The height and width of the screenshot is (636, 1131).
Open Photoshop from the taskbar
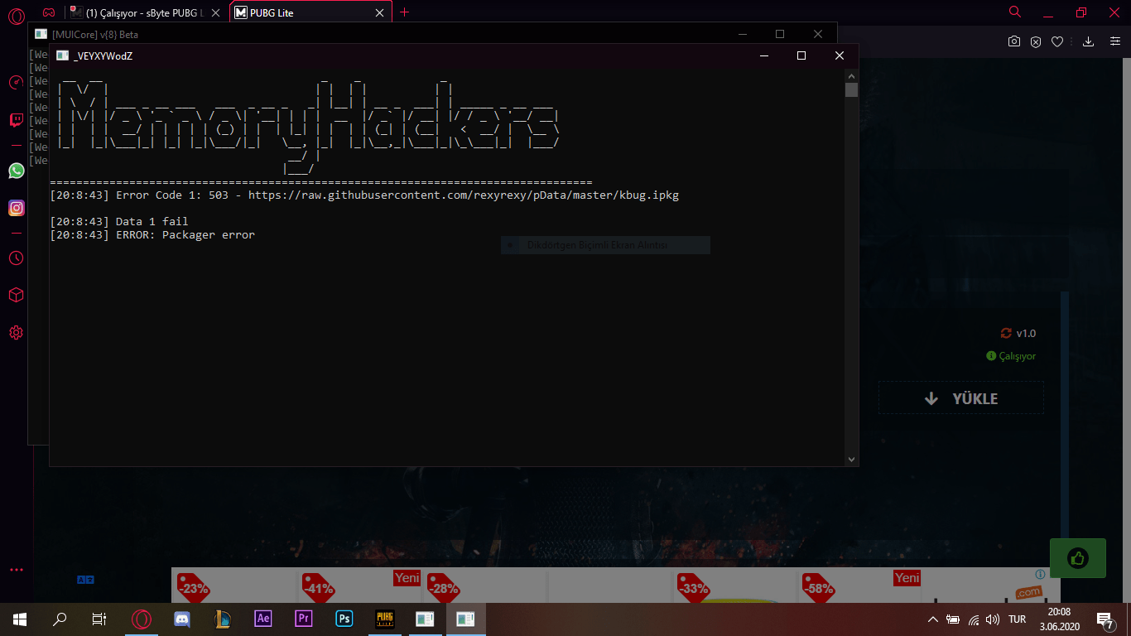point(344,619)
